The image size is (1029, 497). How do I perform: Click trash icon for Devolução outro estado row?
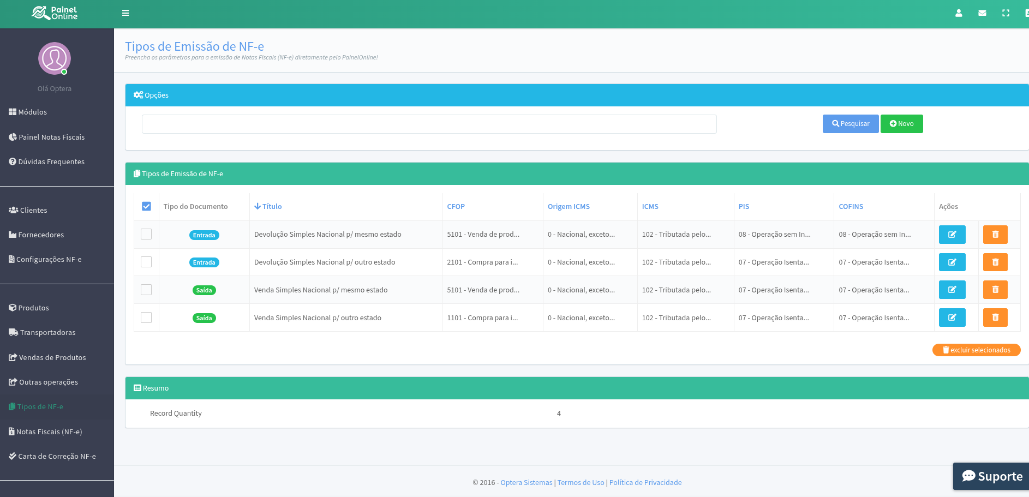click(x=995, y=262)
